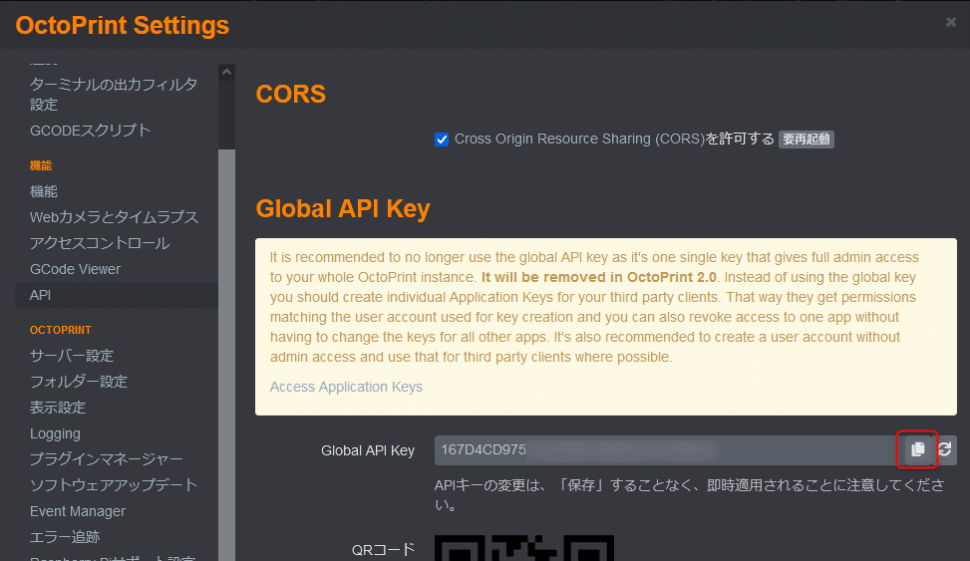The image size is (970, 561).
Task: Click the settings sidebar scrollbar thumb
Action: coord(226,355)
